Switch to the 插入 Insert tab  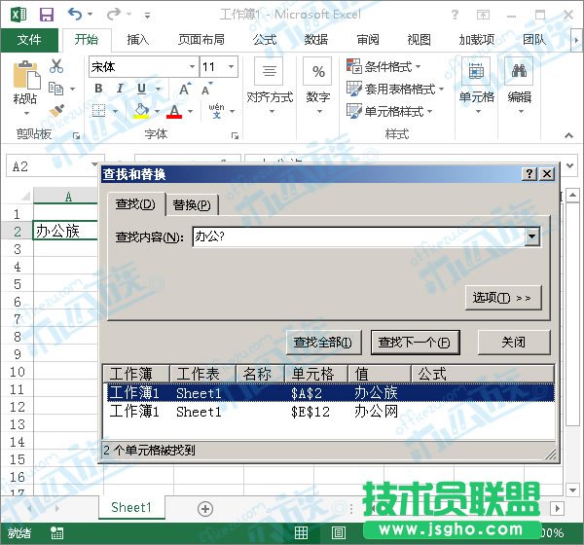coord(138,40)
